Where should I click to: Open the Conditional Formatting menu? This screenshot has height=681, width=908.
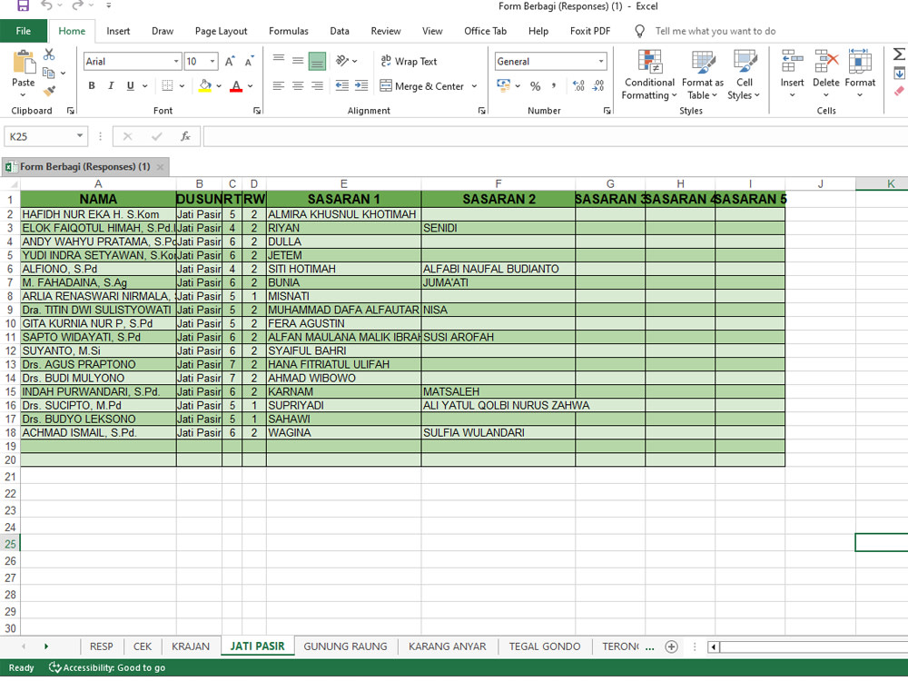[649, 76]
